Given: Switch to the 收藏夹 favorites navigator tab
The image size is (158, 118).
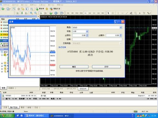Looking at the screenshot, I should coord(11,88).
